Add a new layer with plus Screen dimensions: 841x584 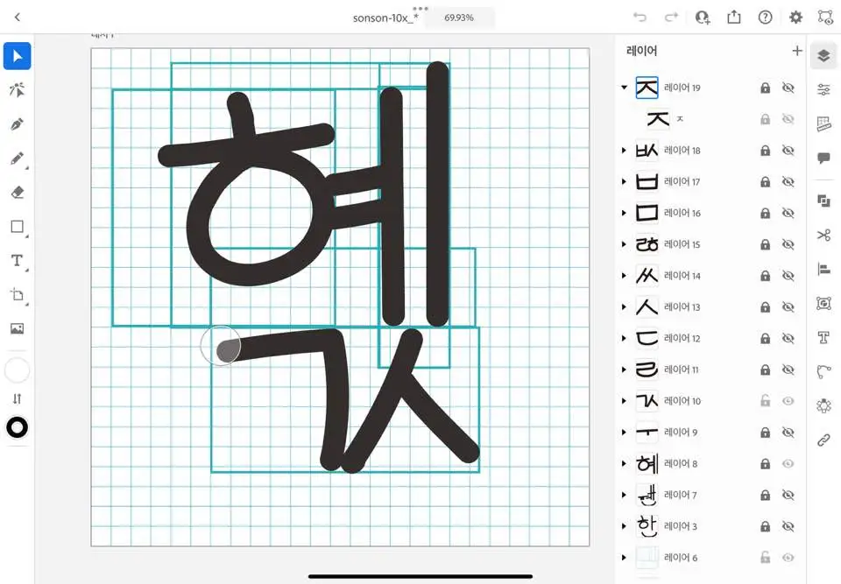(797, 51)
